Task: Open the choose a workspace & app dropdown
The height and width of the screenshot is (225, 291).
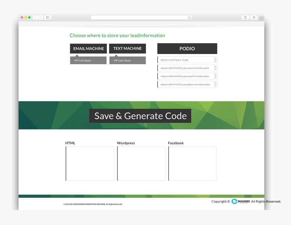Action: click(x=187, y=60)
